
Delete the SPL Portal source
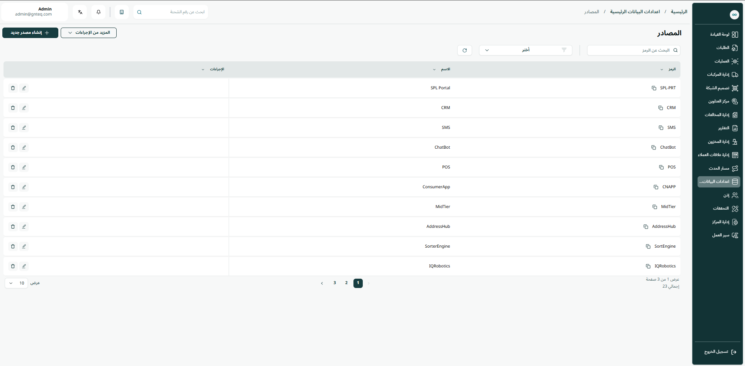(x=13, y=88)
